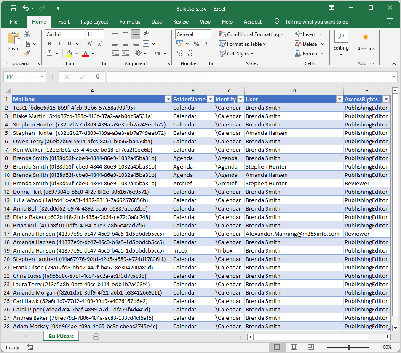
Task: Switch to the Formulas ribbon tab
Action: tap(130, 21)
